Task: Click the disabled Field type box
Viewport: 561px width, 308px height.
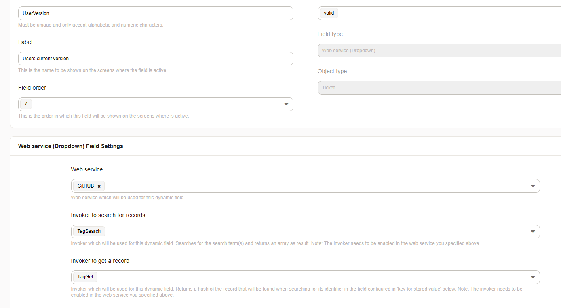Action: (439, 51)
